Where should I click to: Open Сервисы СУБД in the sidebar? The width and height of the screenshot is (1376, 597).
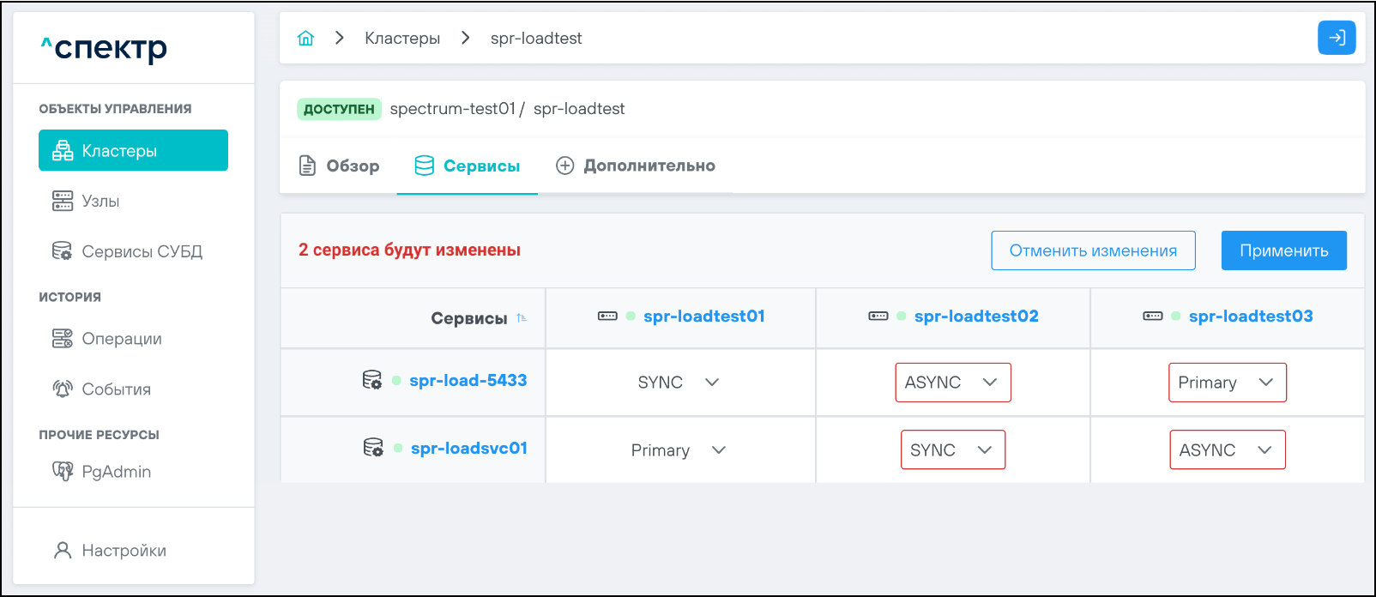142,251
